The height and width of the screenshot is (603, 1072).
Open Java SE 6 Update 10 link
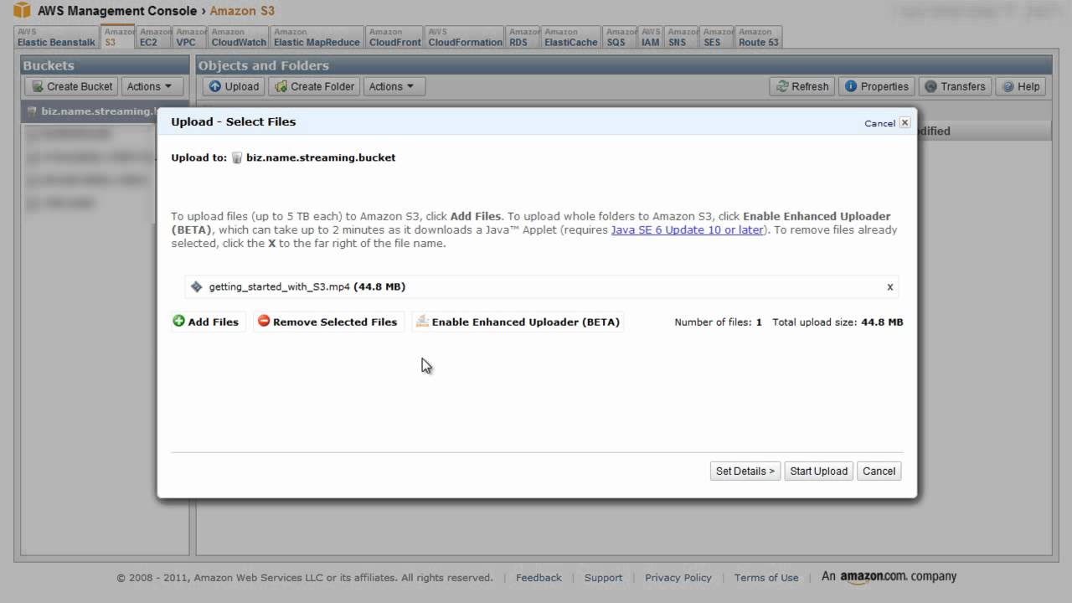point(687,229)
